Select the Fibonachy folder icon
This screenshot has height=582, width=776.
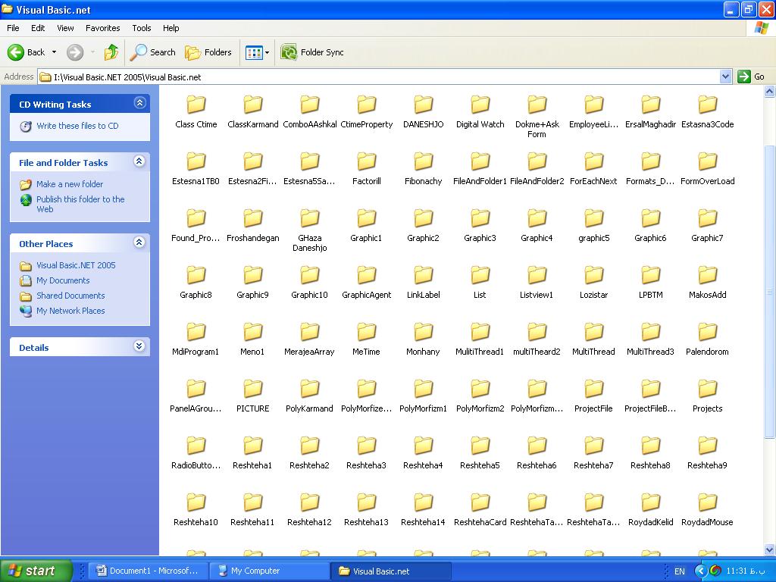click(x=423, y=161)
